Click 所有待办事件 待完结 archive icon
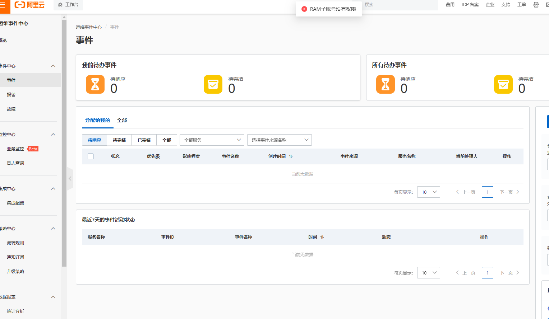Screen dimensions: 549x319 [x=503, y=84]
